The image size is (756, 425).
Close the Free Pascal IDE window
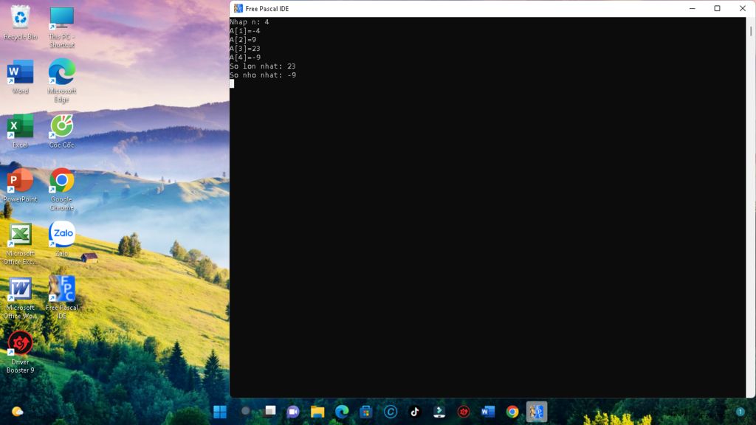click(x=743, y=8)
